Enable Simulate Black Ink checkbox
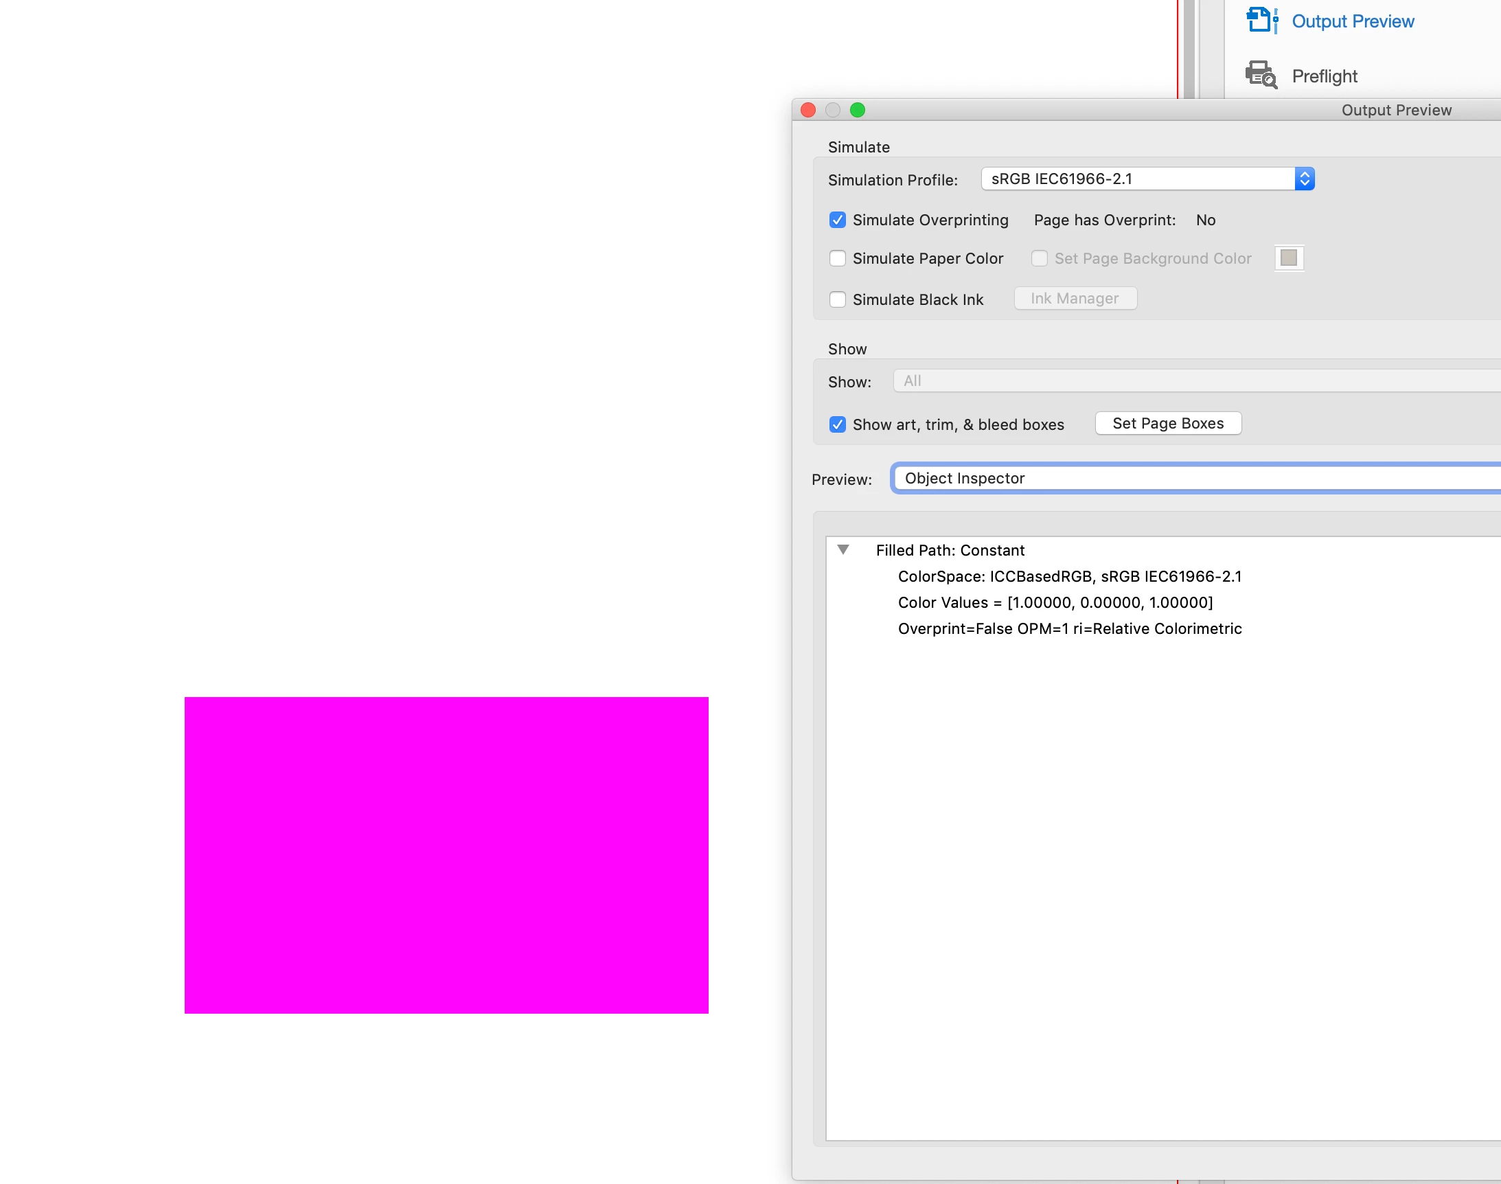 click(837, 299)
